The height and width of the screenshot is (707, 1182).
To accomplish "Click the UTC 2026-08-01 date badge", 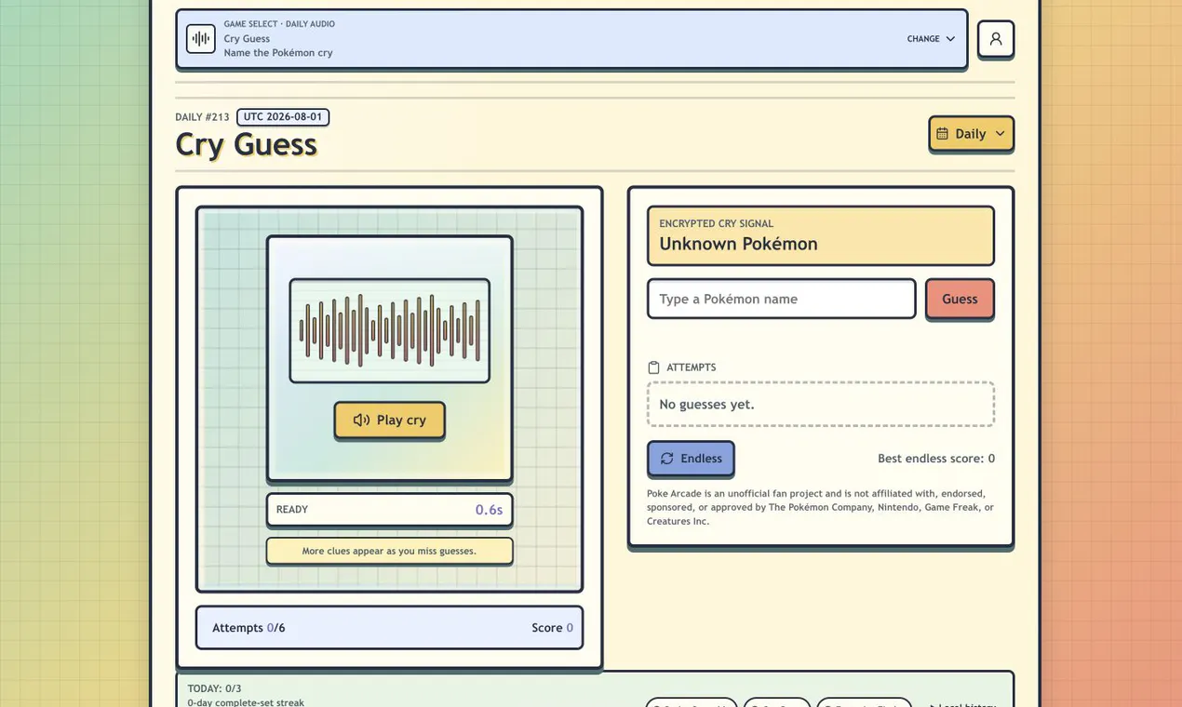I will pos(283,117).
